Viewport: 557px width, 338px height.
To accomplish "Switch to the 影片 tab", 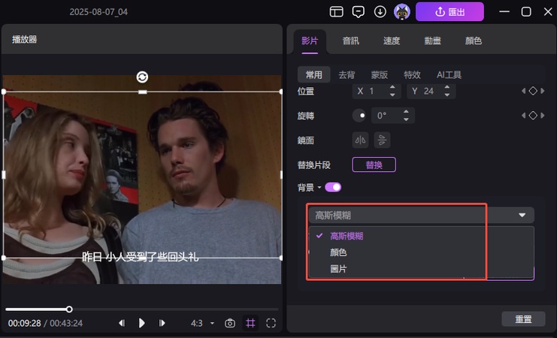I will coord(310,41).
